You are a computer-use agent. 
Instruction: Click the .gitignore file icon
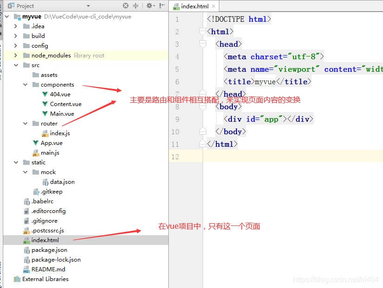coord(26,221)
